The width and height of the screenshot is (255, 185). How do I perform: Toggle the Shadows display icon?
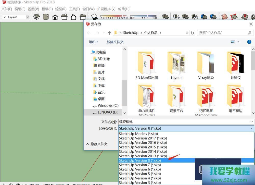click(94, 17)
